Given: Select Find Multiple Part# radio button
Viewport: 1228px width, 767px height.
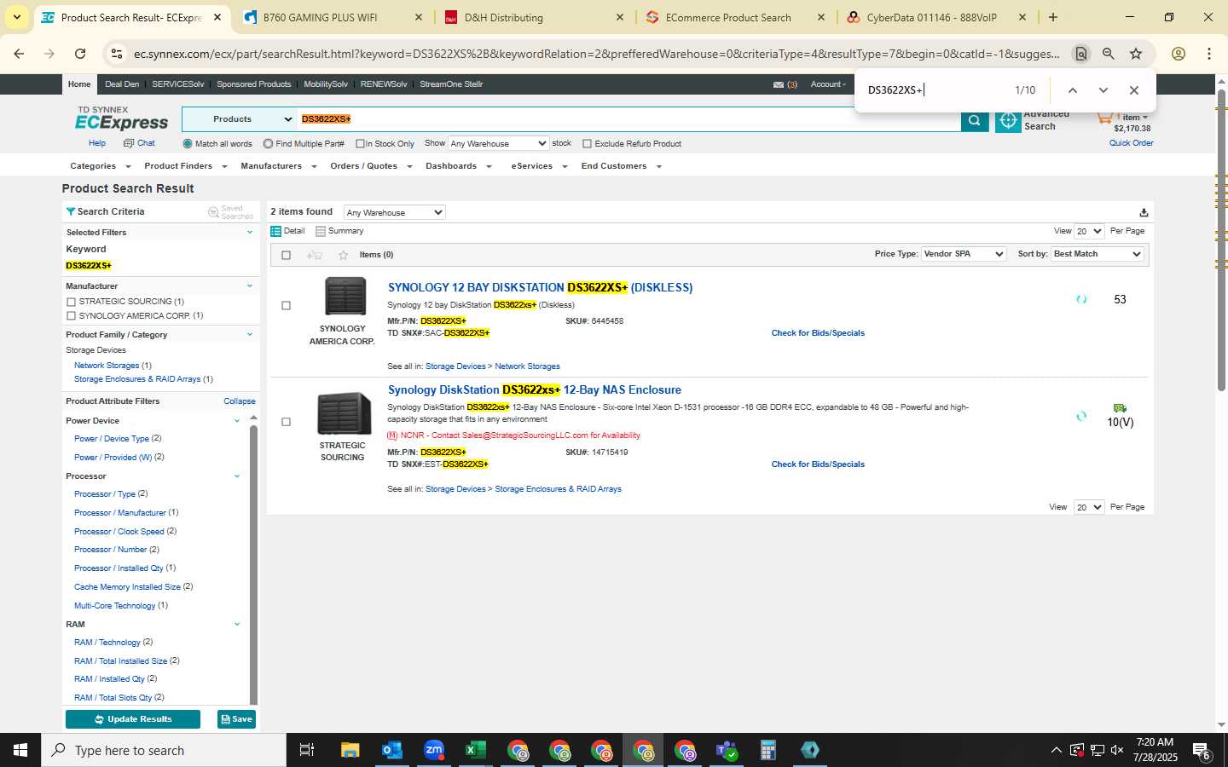Looking at the screenshot, I should pyautogui.click(x=268, y=144).
